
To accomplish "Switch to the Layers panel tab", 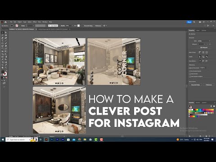I will click(x=198, y=31).
